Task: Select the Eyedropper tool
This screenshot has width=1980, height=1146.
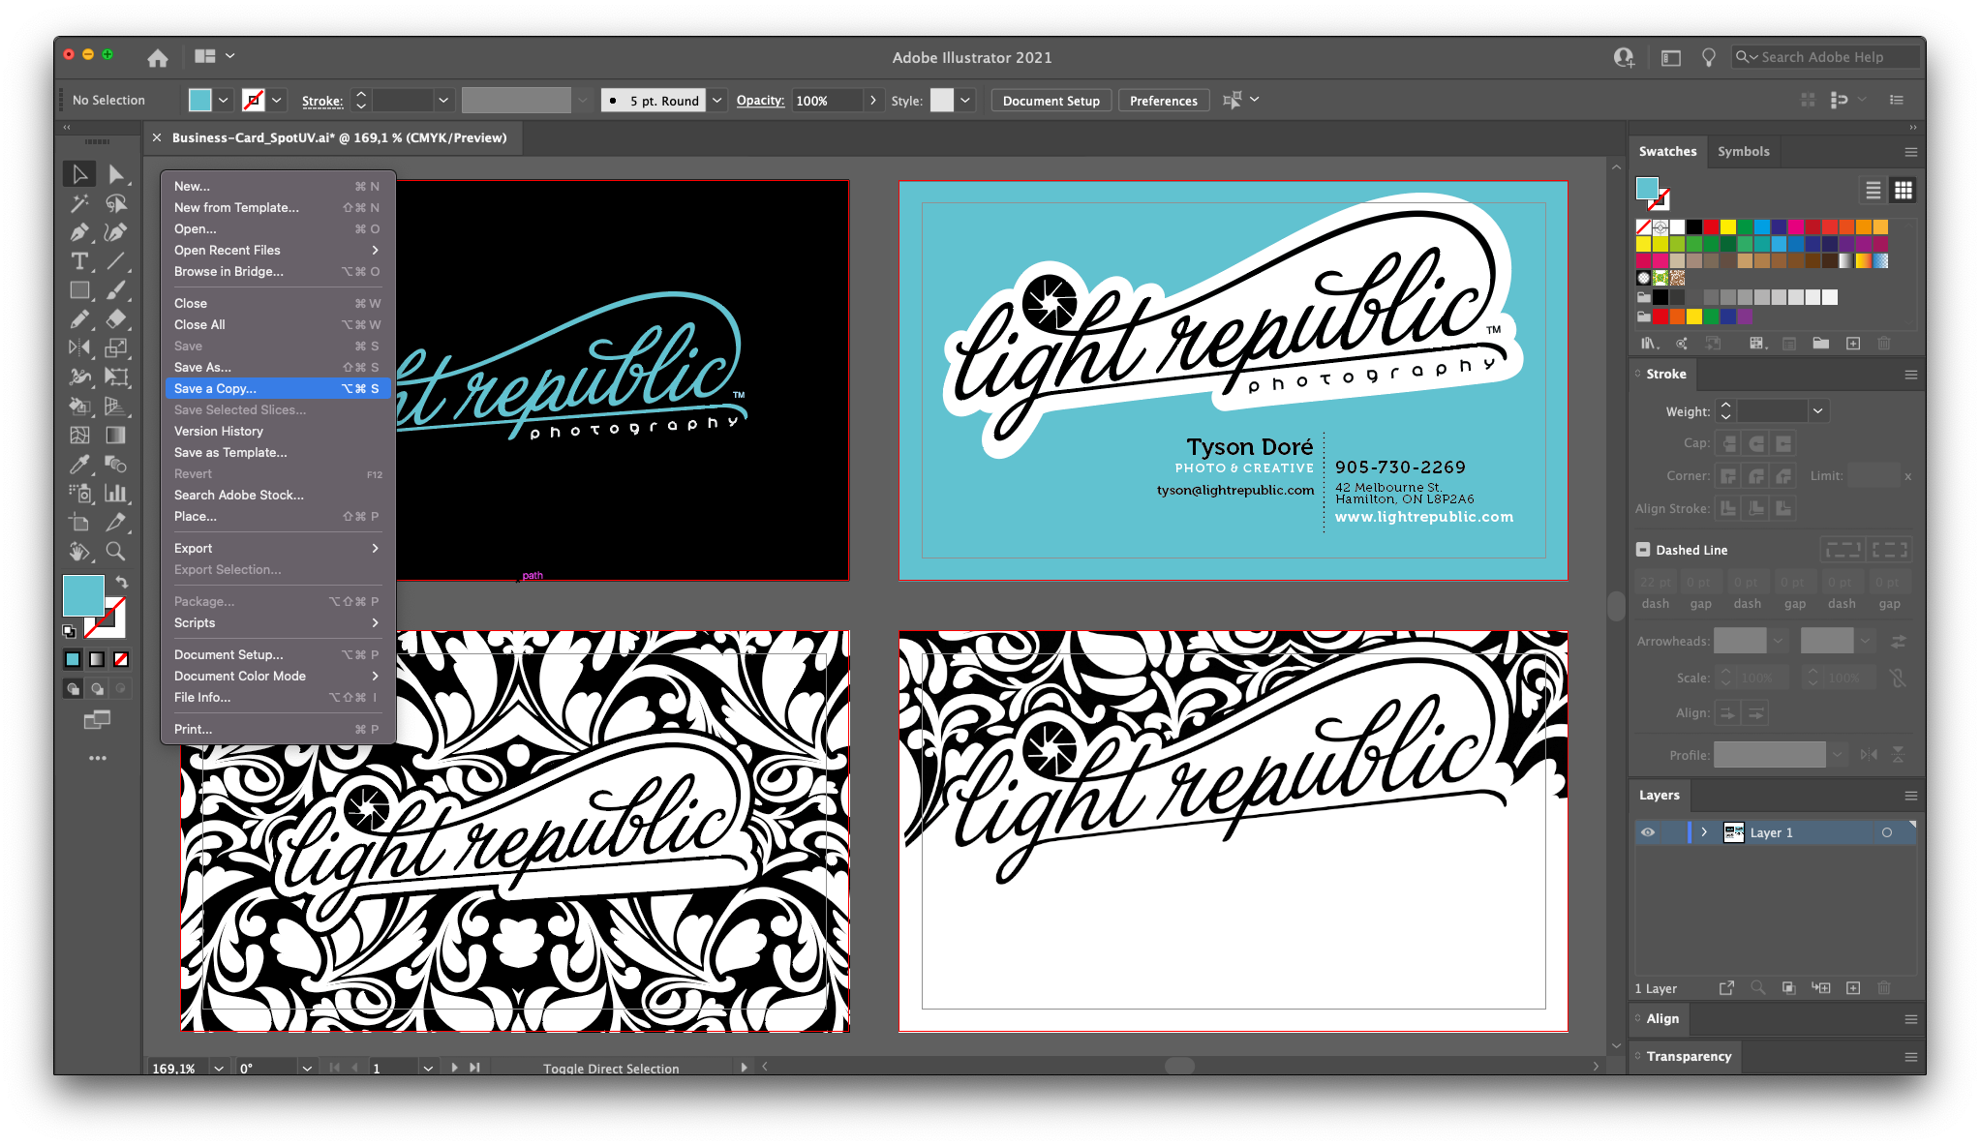Action: click(x=79, y=465)
